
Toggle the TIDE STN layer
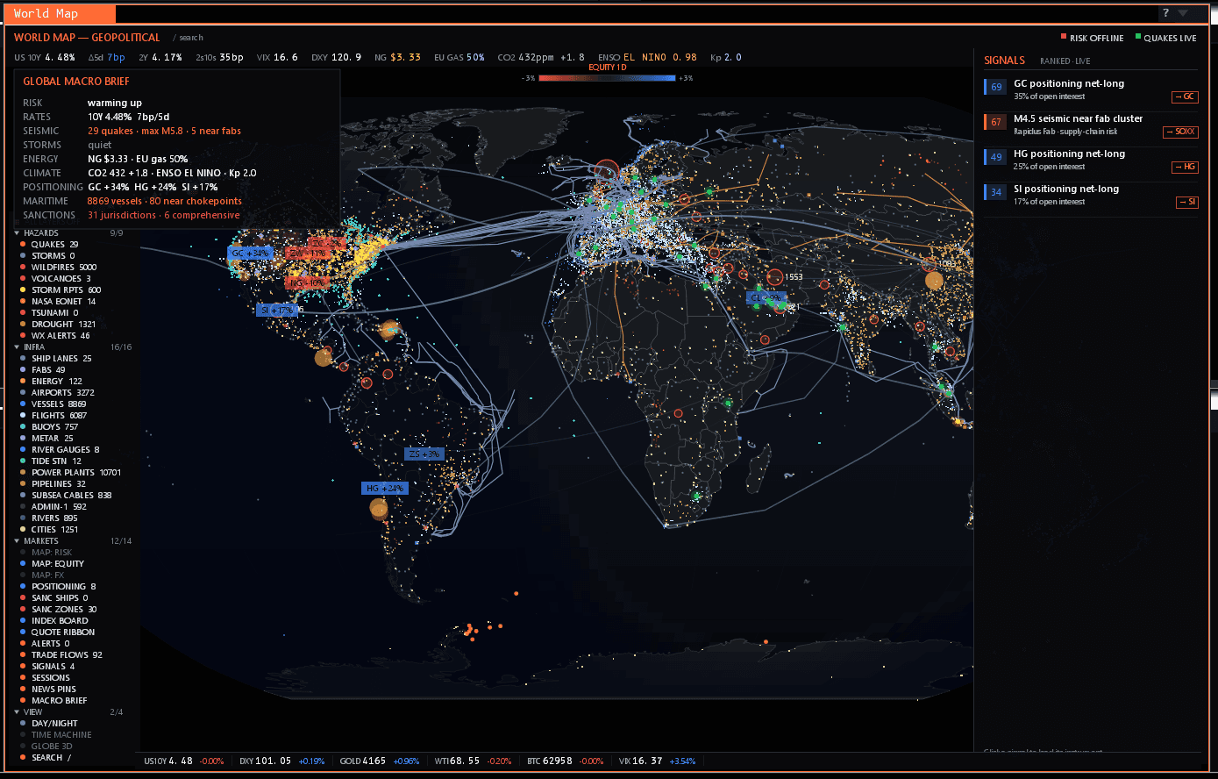pyautogui.click(x=50, y=461)
